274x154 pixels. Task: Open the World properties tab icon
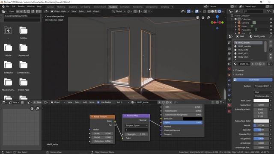[x=229, y=69]
